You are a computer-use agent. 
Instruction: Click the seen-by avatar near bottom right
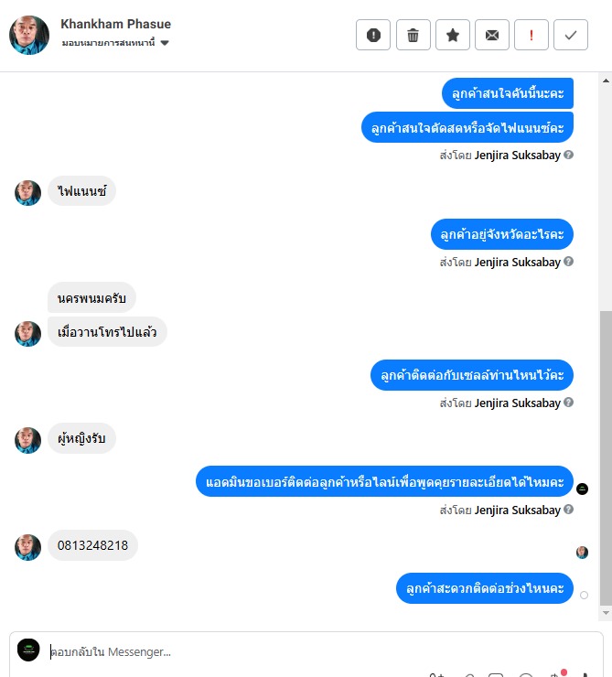pos(582,553)
